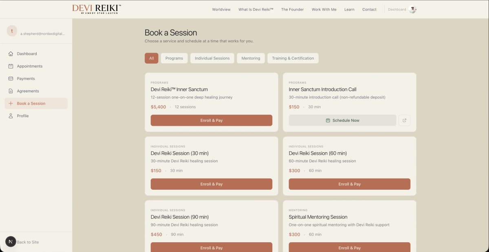Click the Payments credit card icon
Image resolution: width=489 pixels, height=252 pixels.
pyautogui.click(x=10, y=78)
